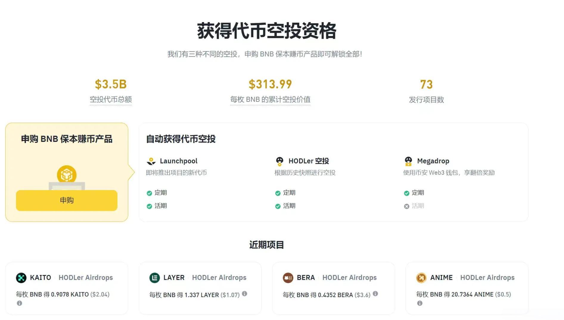Screen dimensions: 564x320
Task: Click info icon in KAITO card
Action: [x=19, y=303]
